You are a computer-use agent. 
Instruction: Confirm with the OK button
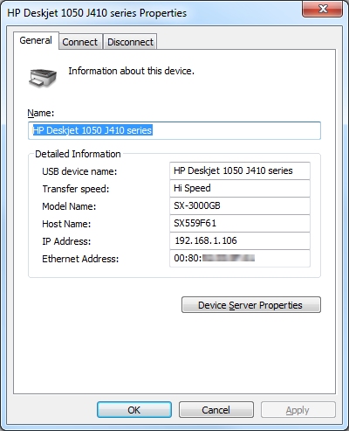(134, 410)
